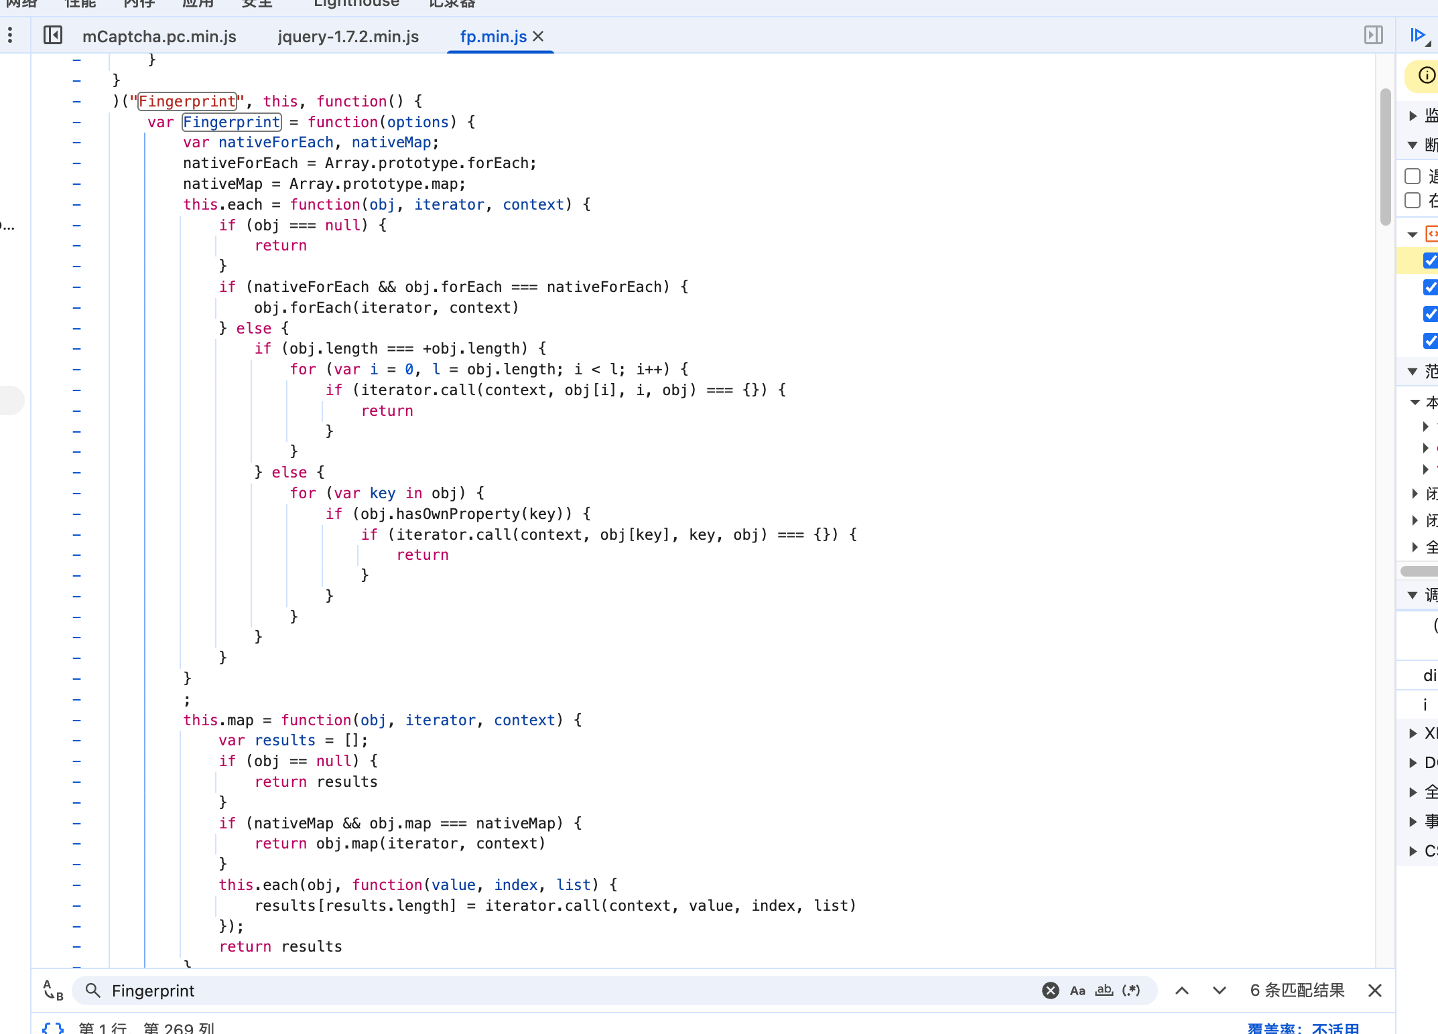
Task: Click into the Fingerprint search input field
Action: pyautogui.click(x=570, y=990)
